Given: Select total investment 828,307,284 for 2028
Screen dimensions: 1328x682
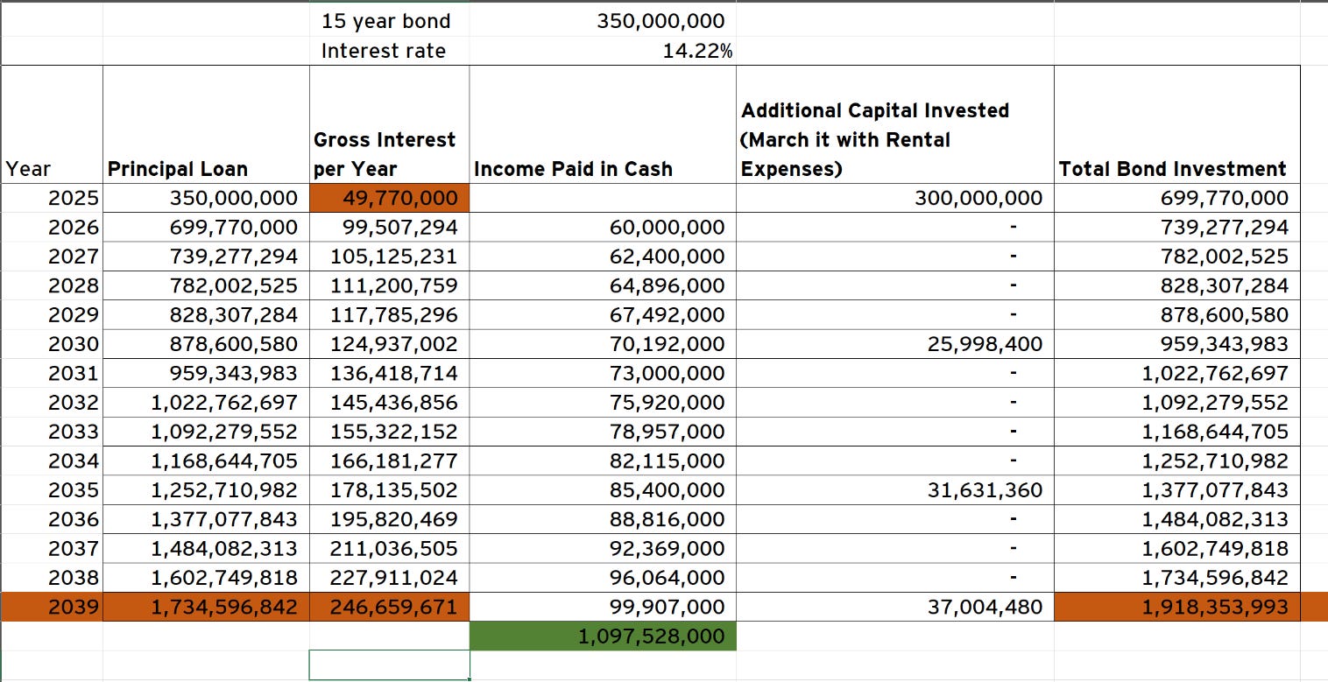Looking at the screenshot, I should [x=1176, y=285].
